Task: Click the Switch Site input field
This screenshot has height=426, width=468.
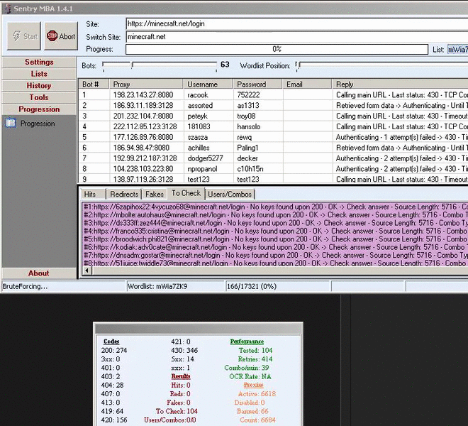Action: tap(297, 37)
